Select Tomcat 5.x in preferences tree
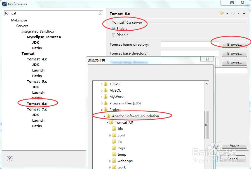Screen dimensions: 251x169 37,81
